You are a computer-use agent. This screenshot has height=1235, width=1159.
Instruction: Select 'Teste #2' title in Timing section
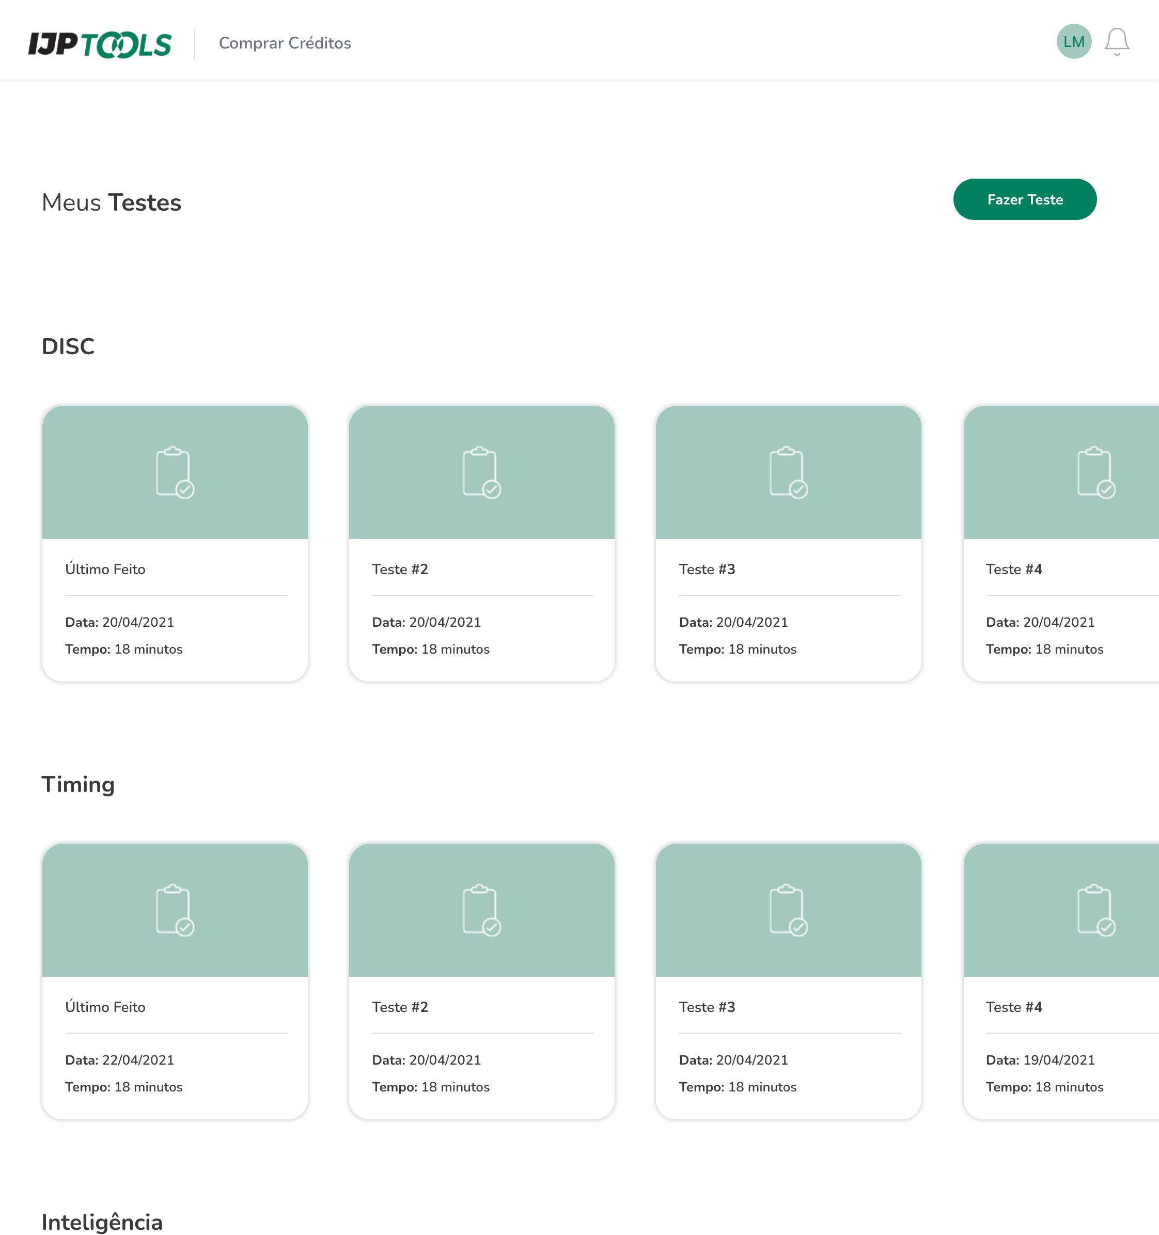[400, 1007]
